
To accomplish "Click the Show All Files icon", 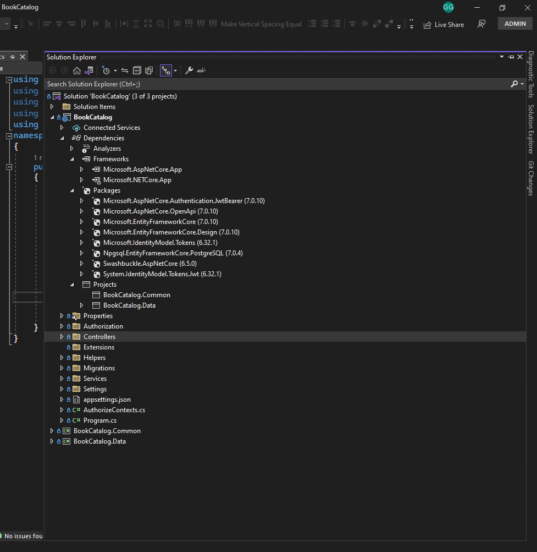I will [x=149, y=70].
